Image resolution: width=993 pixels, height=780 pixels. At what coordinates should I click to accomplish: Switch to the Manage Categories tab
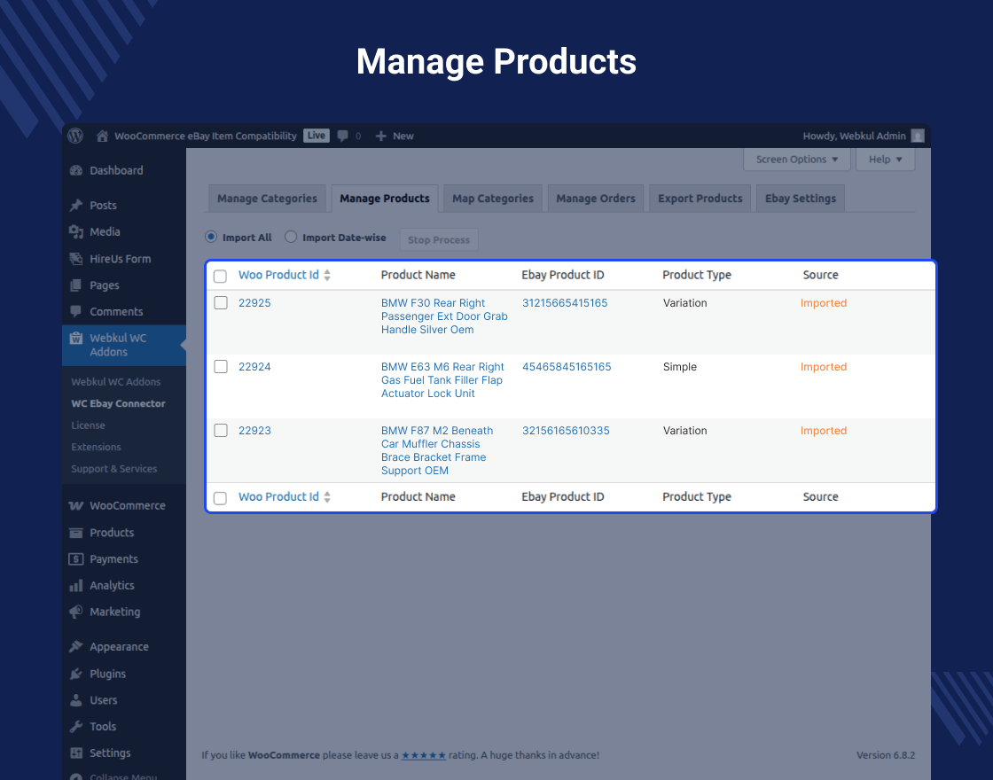(267, 199)
